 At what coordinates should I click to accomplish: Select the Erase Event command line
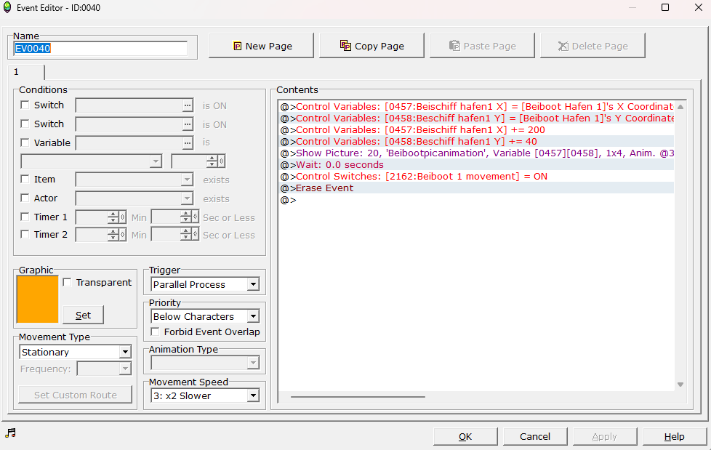324,188
